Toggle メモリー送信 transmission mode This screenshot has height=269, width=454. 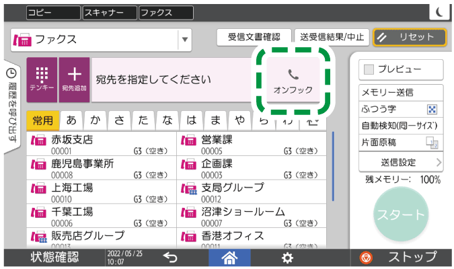pyautogui.click(x=401, y=93)
